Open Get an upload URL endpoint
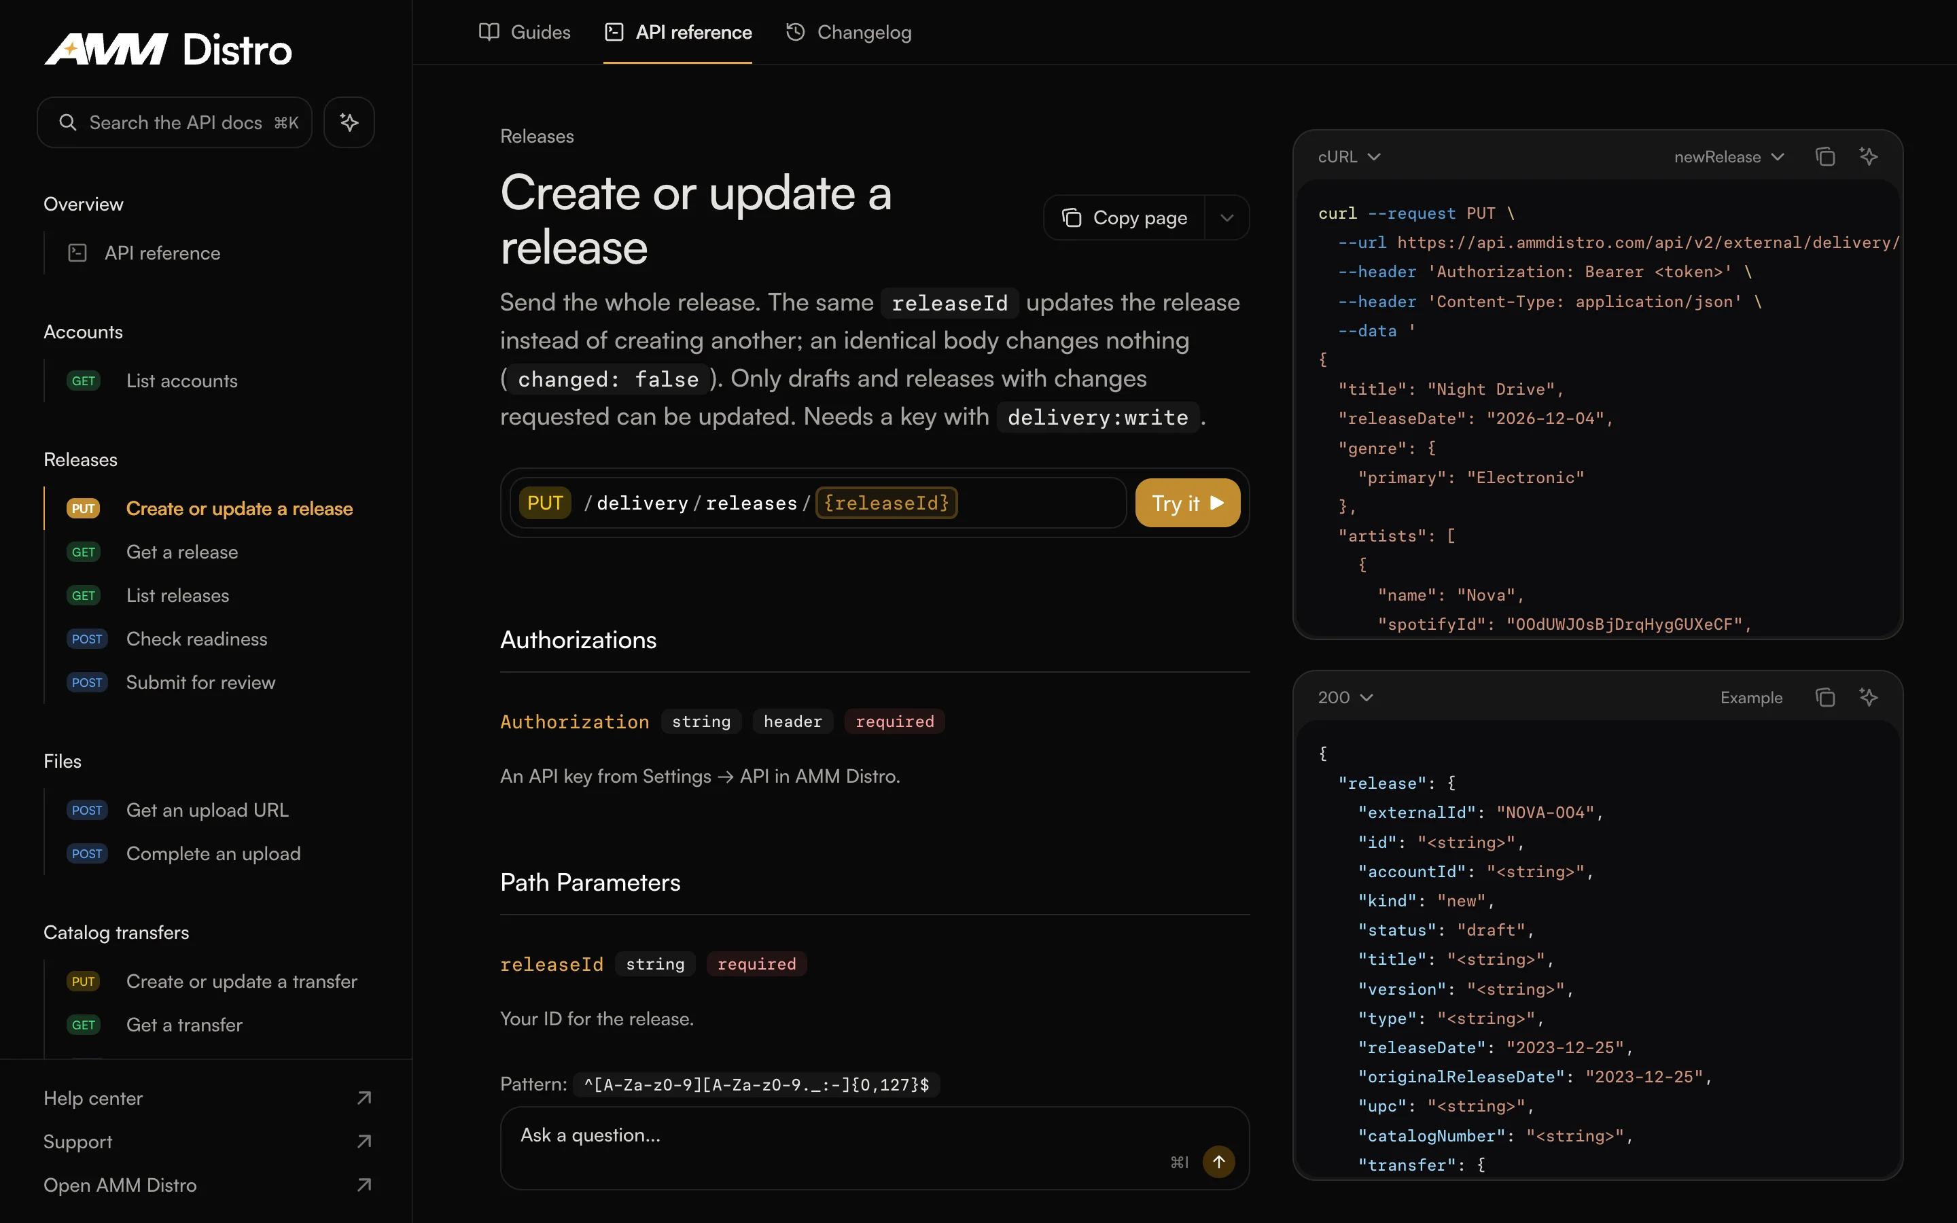The image size is (1957, 1223). [x=210, y=811]
